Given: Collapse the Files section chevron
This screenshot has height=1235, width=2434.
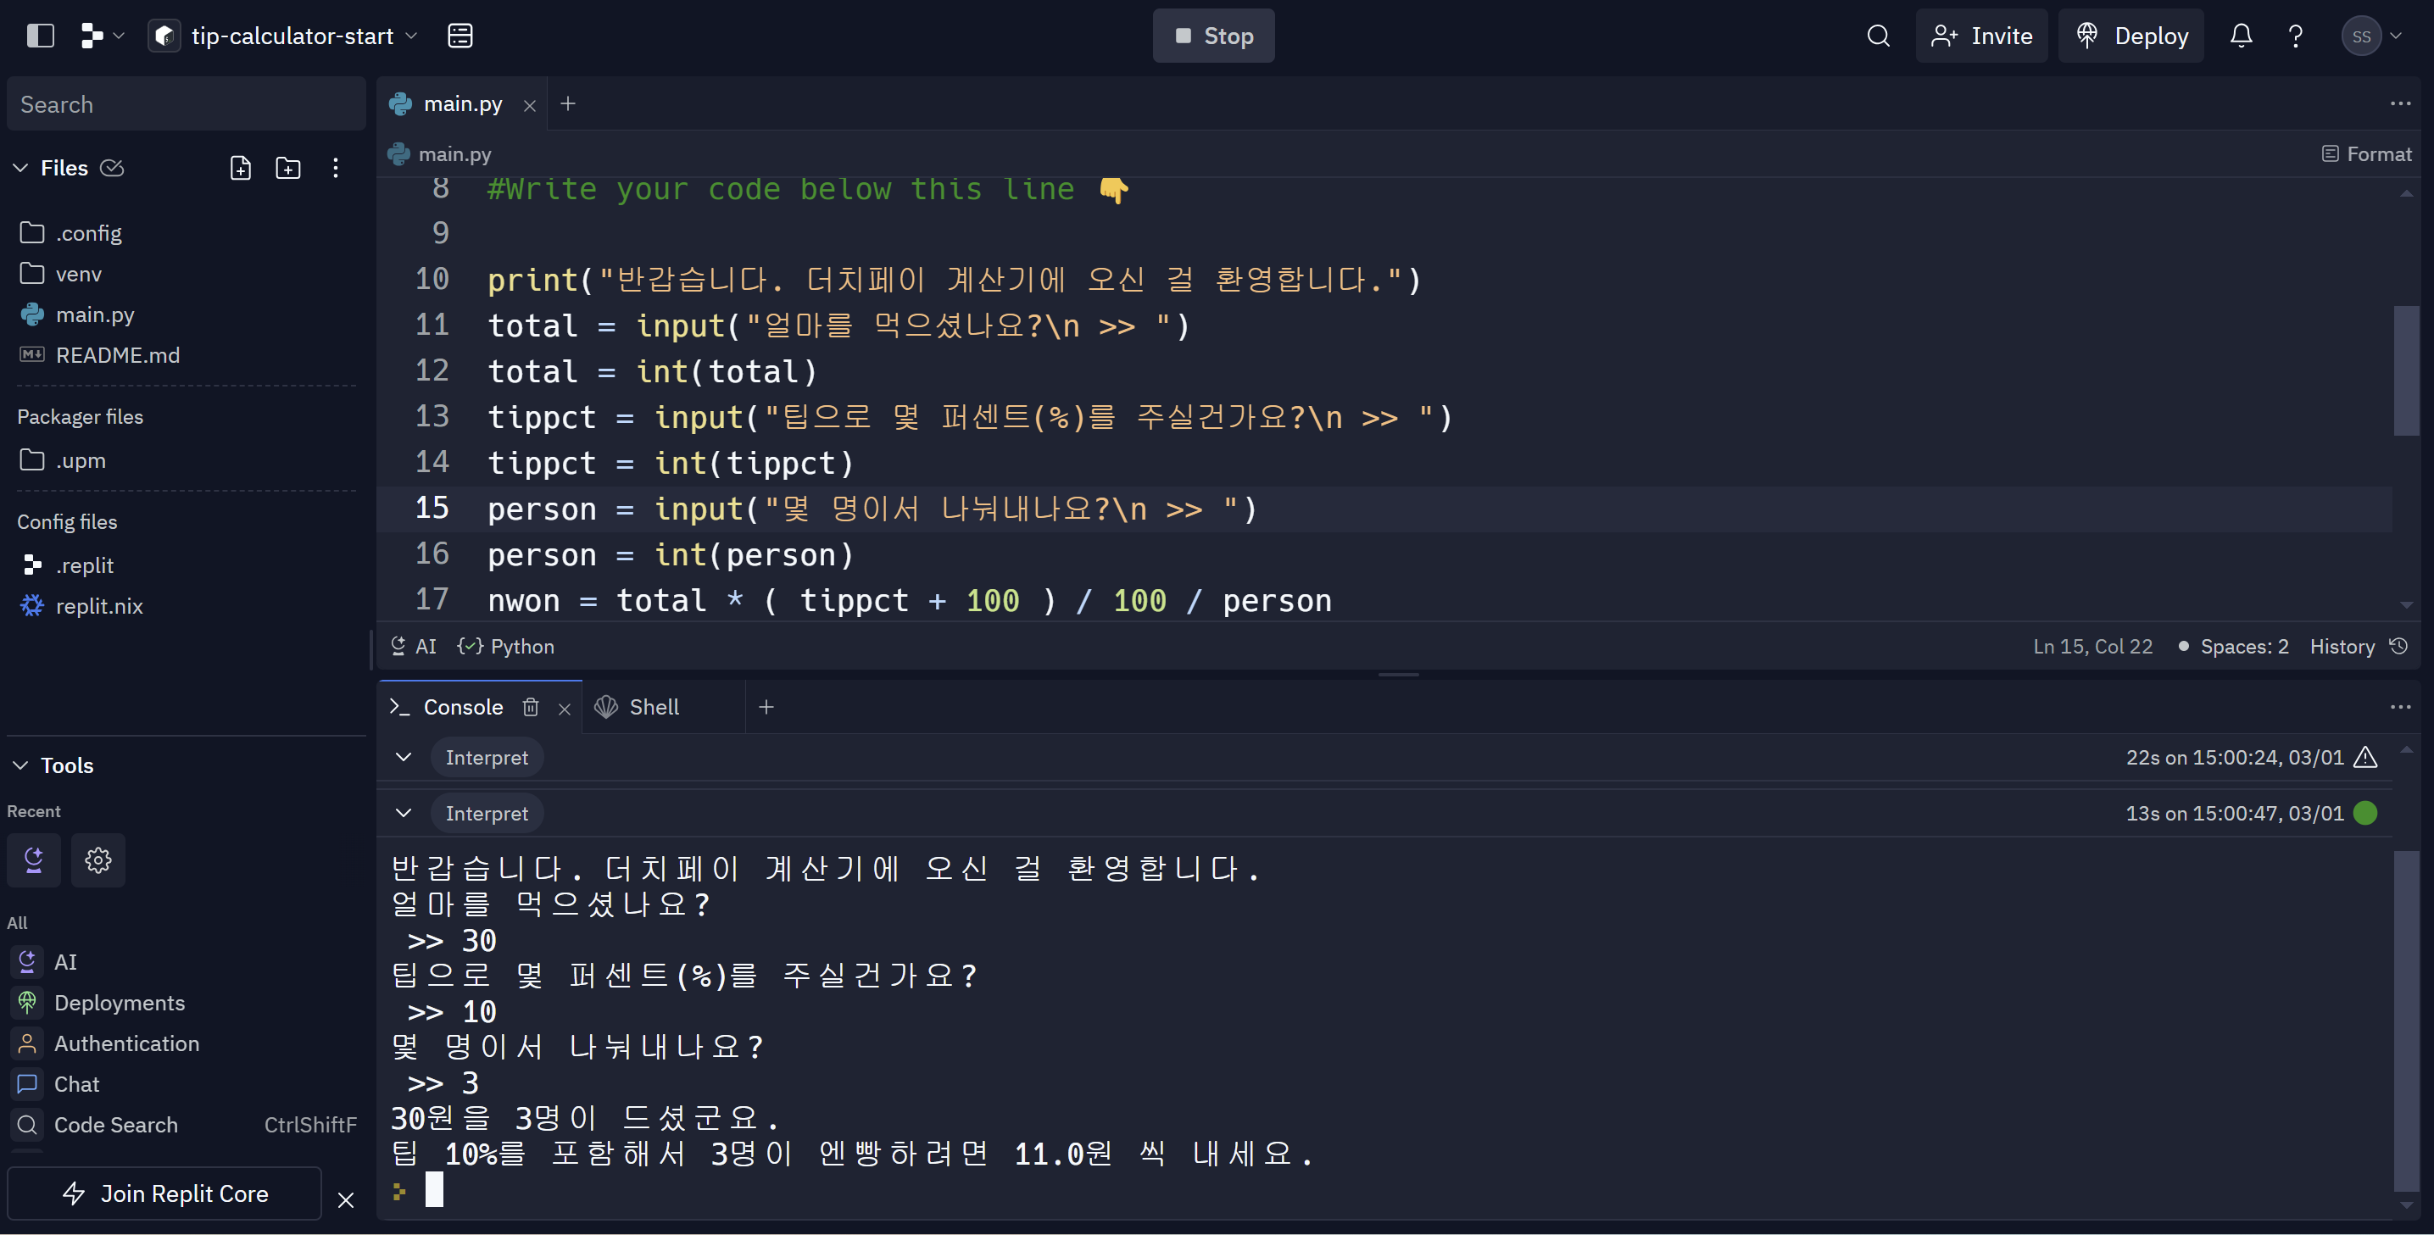Looking at the screenshot, I should click(x=21, y=168).
